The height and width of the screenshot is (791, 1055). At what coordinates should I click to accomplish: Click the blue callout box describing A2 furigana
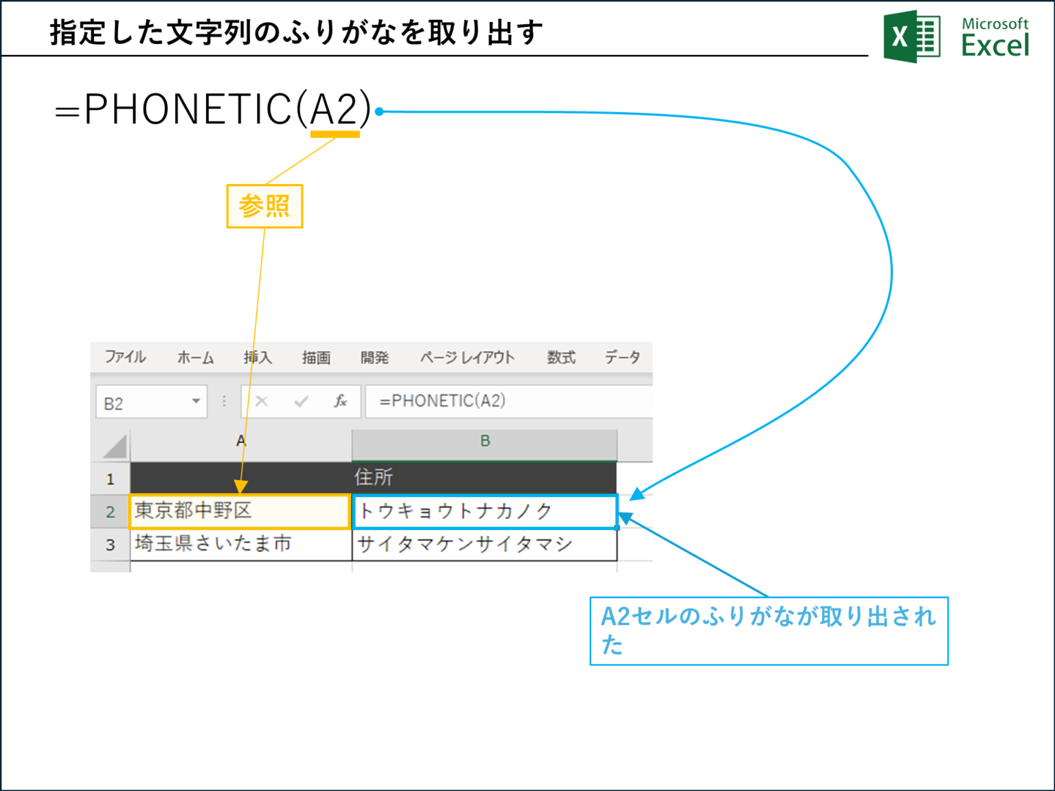[x=769, y=630]
